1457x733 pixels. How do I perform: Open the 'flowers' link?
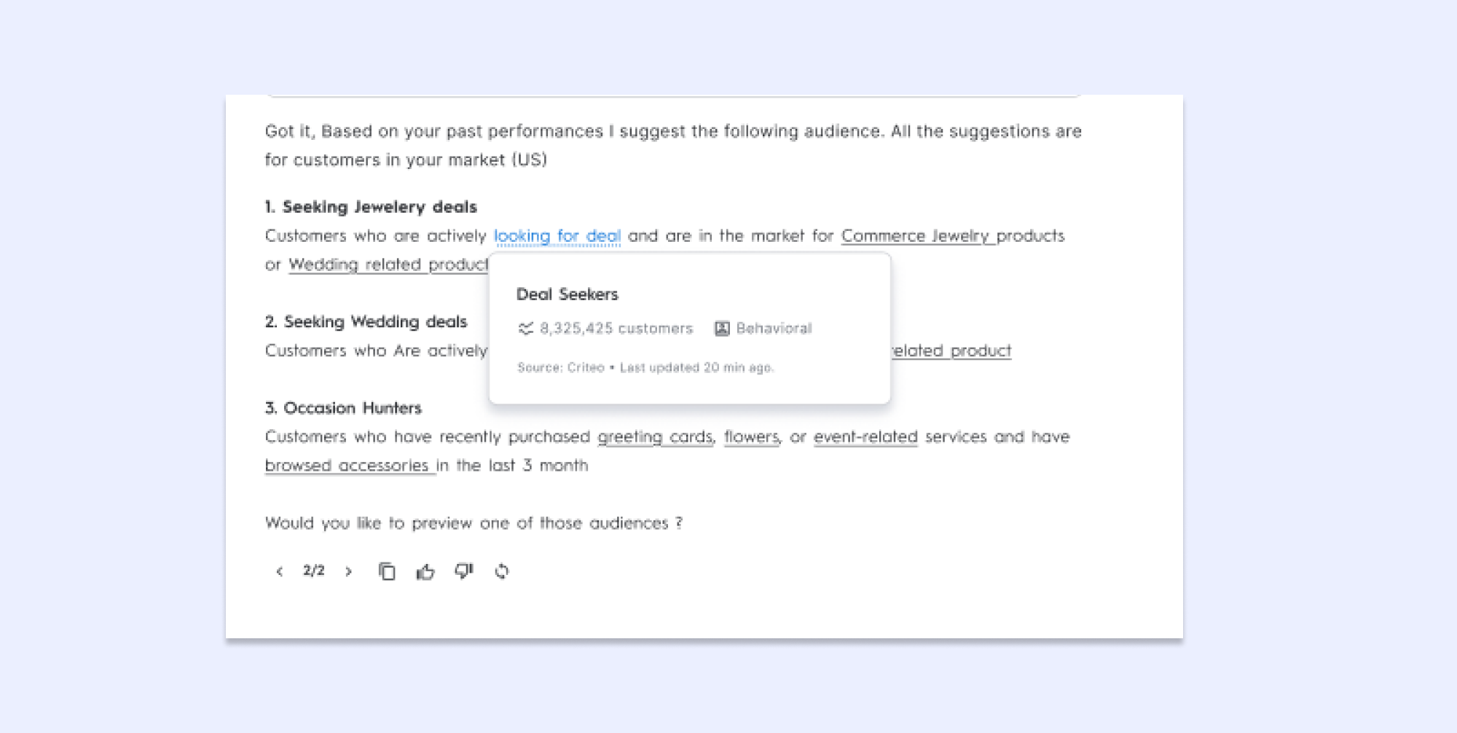pyautogui.click(x=751, y=436)
